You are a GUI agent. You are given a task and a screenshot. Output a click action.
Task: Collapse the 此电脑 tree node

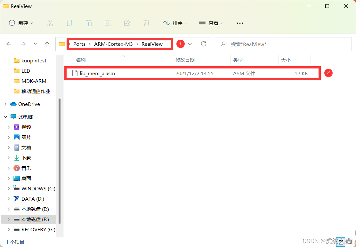click(x=5, y=117)
